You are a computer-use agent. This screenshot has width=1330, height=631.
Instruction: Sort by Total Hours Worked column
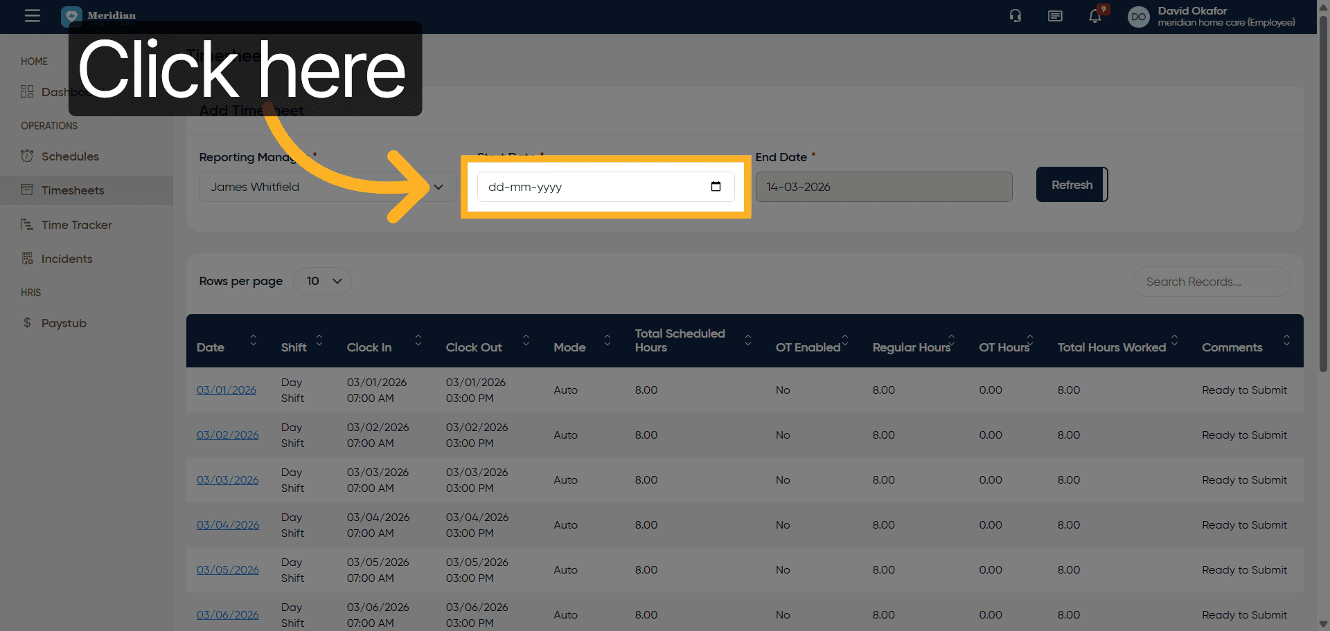point(1174,340)
